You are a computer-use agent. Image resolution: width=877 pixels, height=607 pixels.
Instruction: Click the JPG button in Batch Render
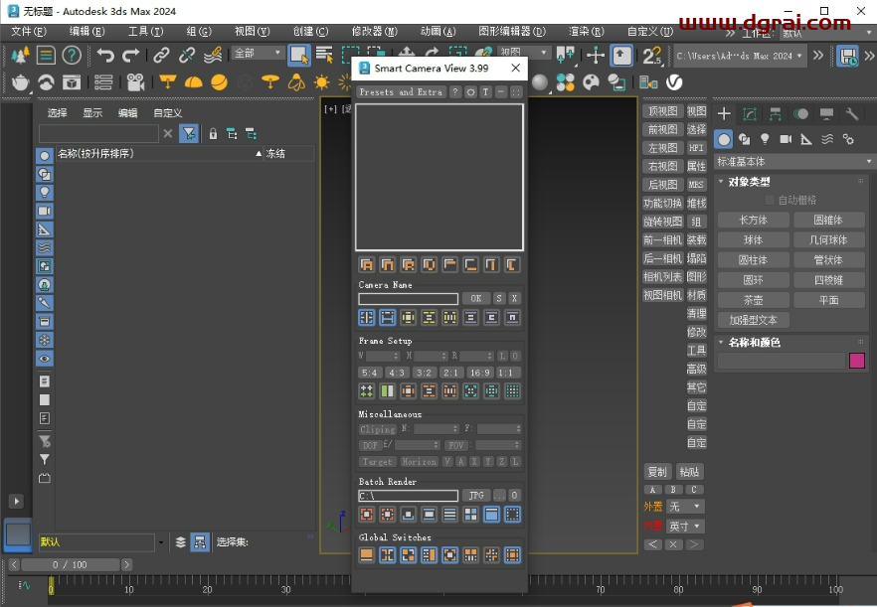[x=476, y=495]
